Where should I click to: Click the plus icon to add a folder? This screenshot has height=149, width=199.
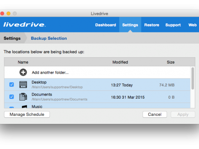click(x=23, y=72)
